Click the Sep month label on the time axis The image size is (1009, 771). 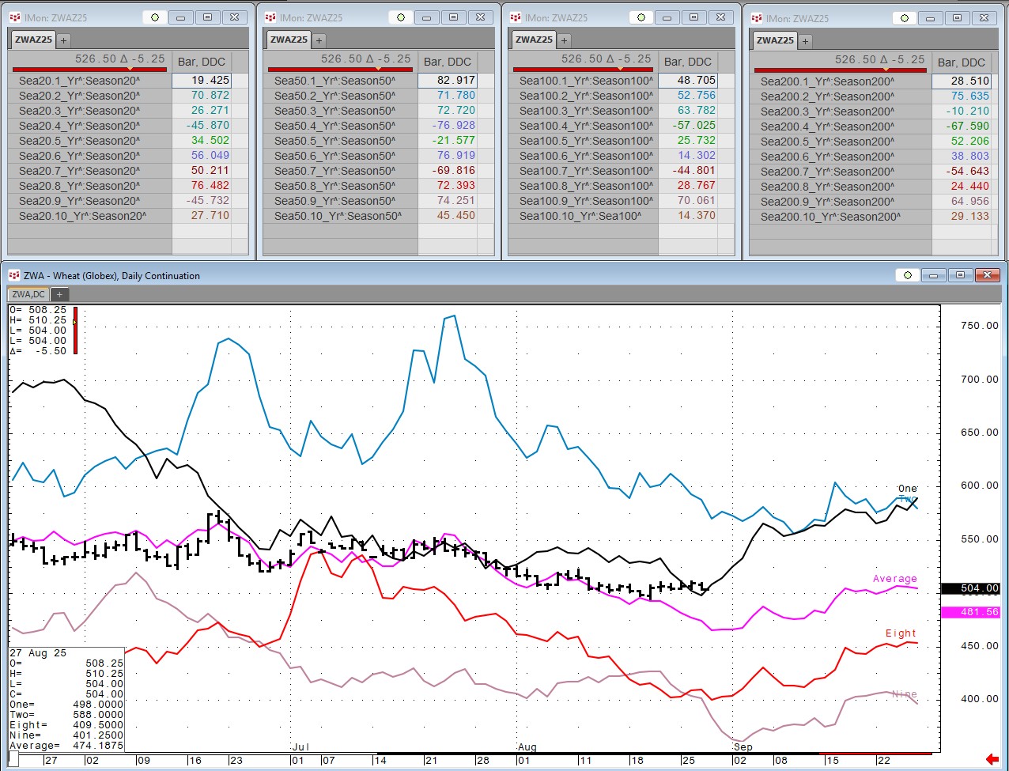pos(743,747)
